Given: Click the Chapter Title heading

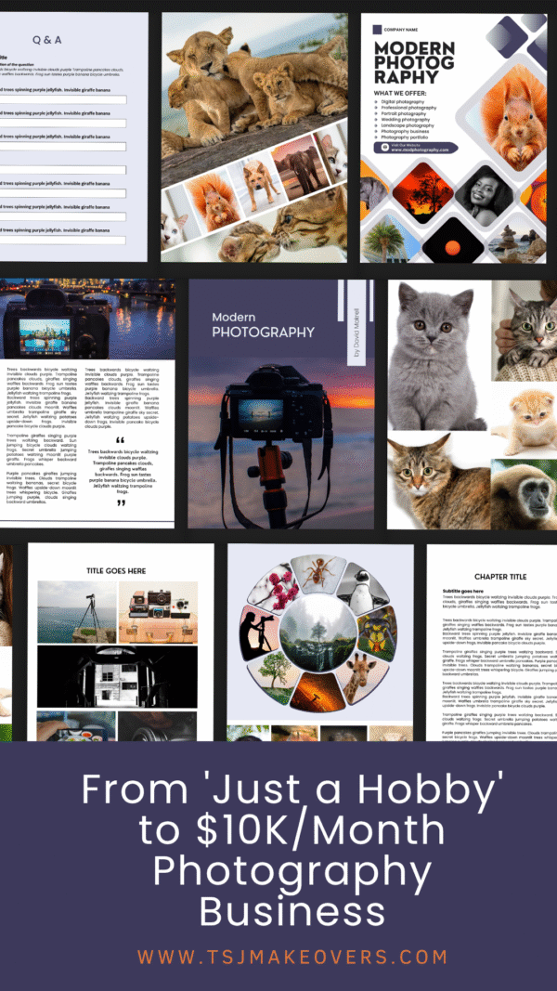Looking at the screenshot, I should 499,577.
